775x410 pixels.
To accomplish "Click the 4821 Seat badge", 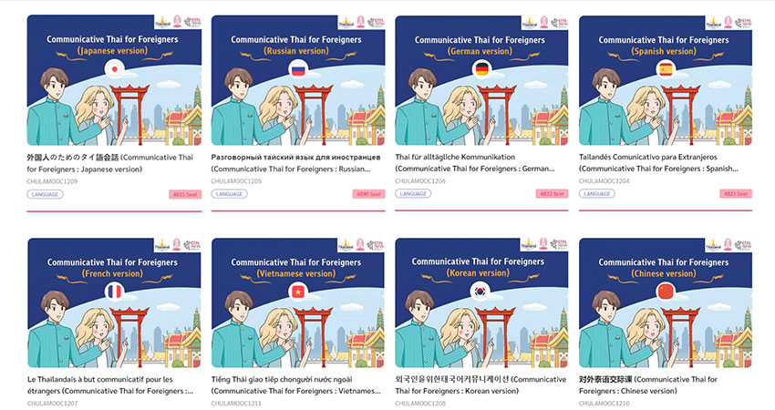I will click(736, 194).
